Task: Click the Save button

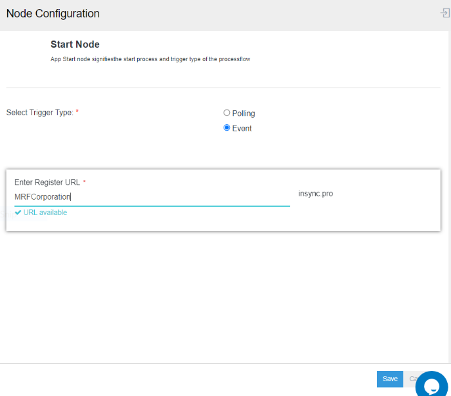Action: (390, 379)
